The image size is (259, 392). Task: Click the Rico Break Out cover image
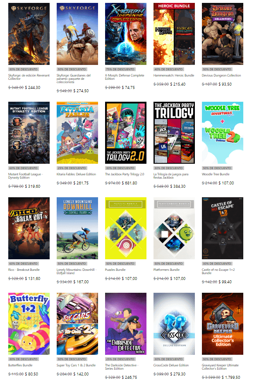click(29, 228)
